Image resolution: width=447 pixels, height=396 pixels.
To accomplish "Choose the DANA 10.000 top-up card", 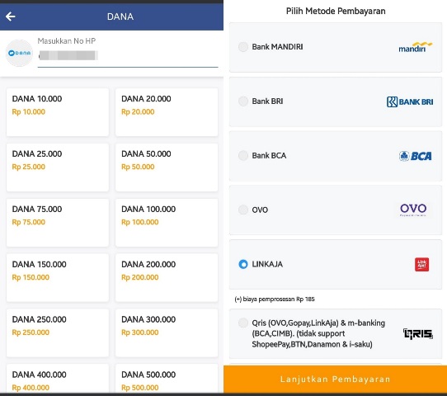I will [x=58, y=112].
